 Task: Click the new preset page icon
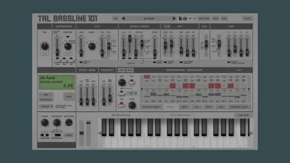tap(180, 18)
